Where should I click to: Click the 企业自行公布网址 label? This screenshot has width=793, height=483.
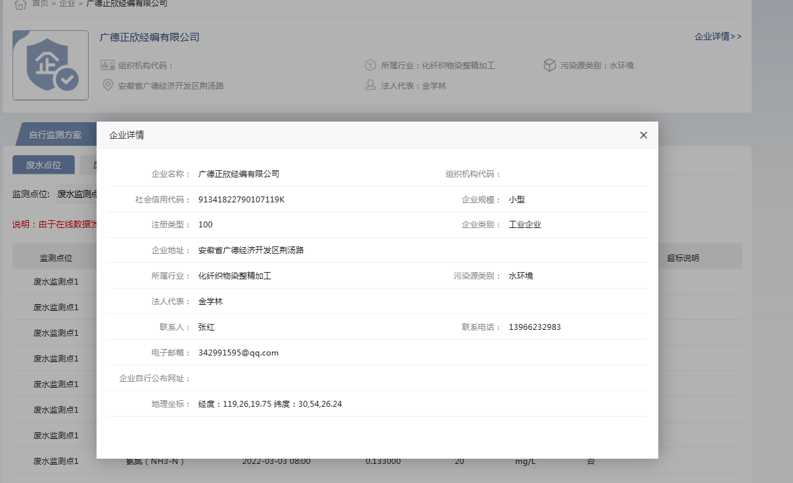[154, 379]
